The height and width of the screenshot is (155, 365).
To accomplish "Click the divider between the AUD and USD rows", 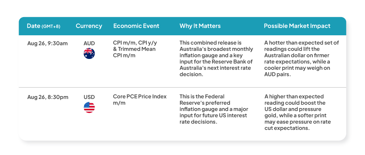I will (182, 87).
